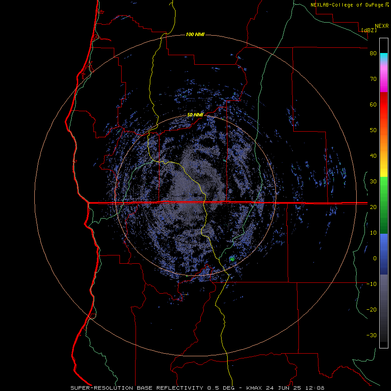
Task: Click the 80 value on the dBZ scale
Action: click(x=373, y=53)
